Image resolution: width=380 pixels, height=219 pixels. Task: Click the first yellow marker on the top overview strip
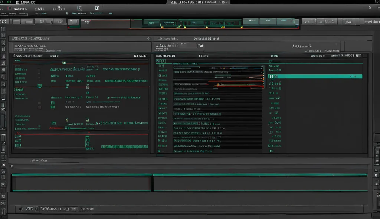[x=162, y=27]
